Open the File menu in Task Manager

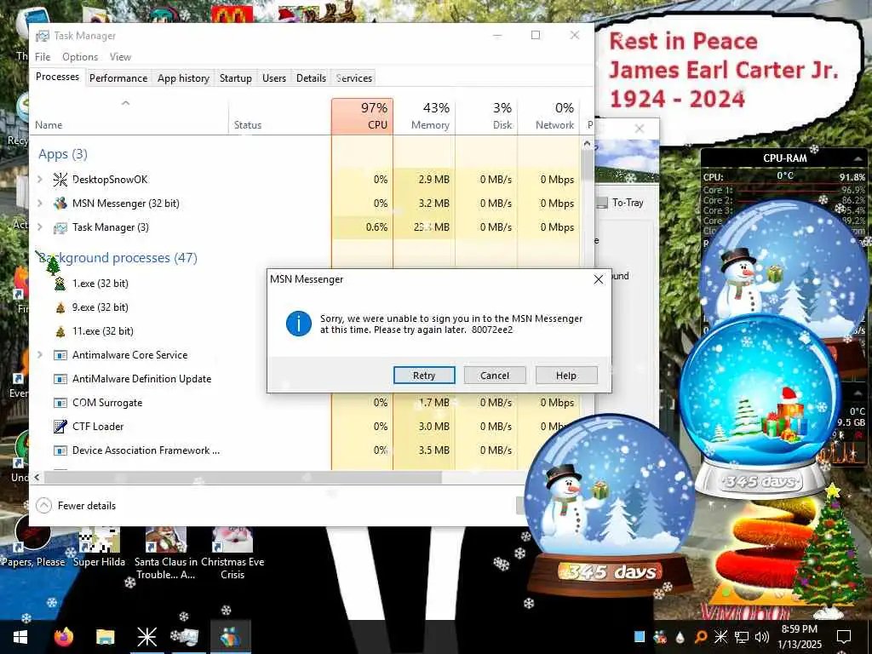coord(43,57)
